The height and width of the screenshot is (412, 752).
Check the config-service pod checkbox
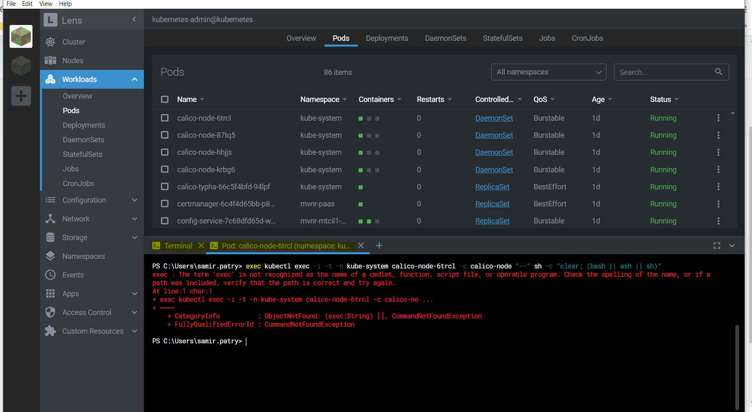(x=165, y=221)
